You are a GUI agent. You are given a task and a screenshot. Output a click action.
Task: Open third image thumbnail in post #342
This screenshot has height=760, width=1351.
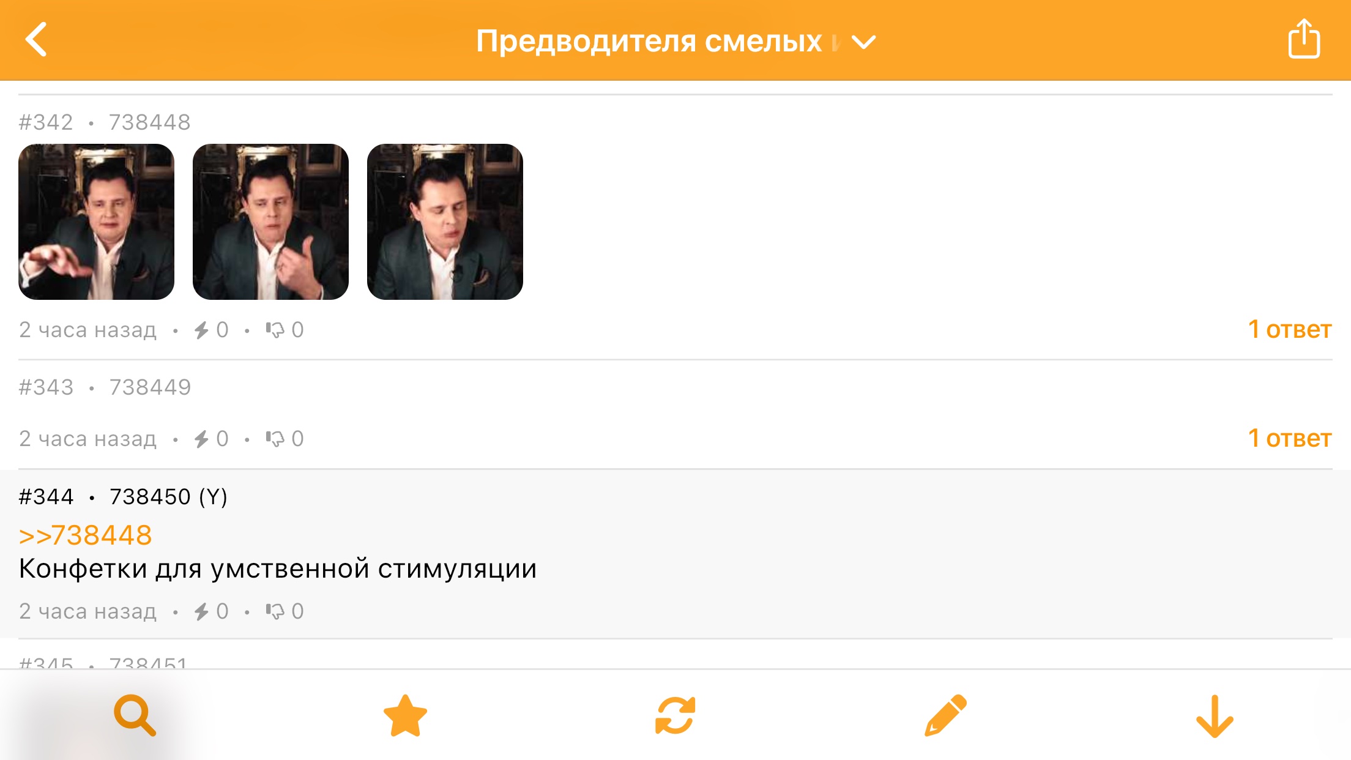click(x=445, y=222)
